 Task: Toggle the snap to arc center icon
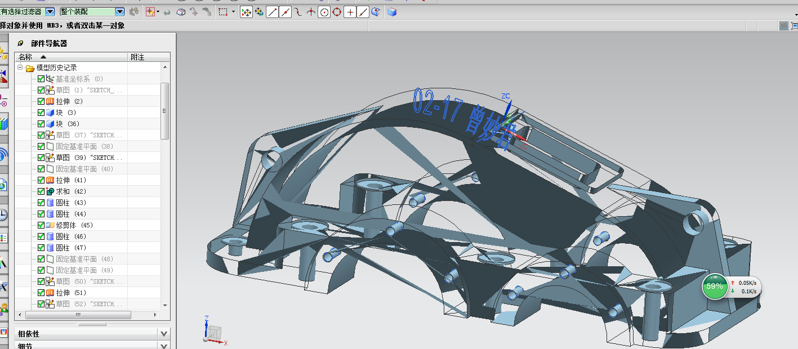(x=324, y=12)
